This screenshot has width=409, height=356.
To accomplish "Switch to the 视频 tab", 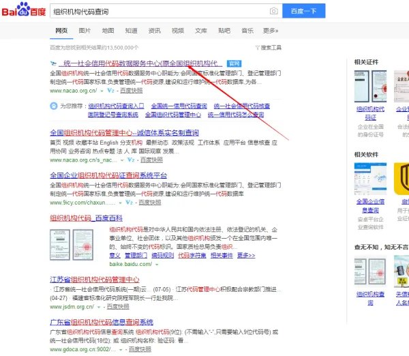I will pyautogui.click(x=178, y=31).
